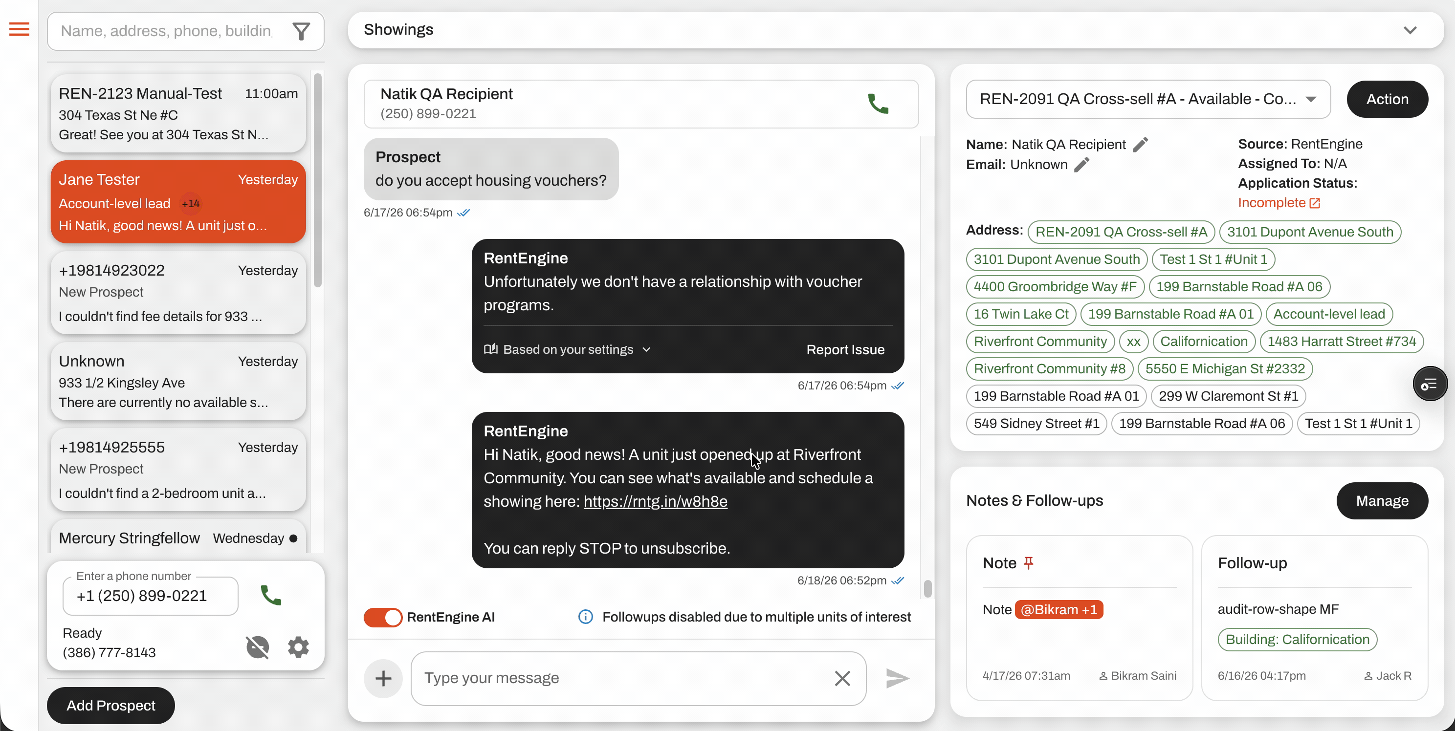Expand the Showings panel chevron
Image resolution: width=1455 pixels, height=731 pixels.
1411,30
